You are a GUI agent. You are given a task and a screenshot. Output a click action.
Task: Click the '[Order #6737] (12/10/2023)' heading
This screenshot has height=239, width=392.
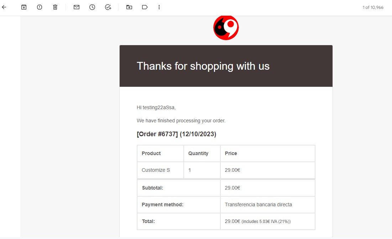click(177, 134)
